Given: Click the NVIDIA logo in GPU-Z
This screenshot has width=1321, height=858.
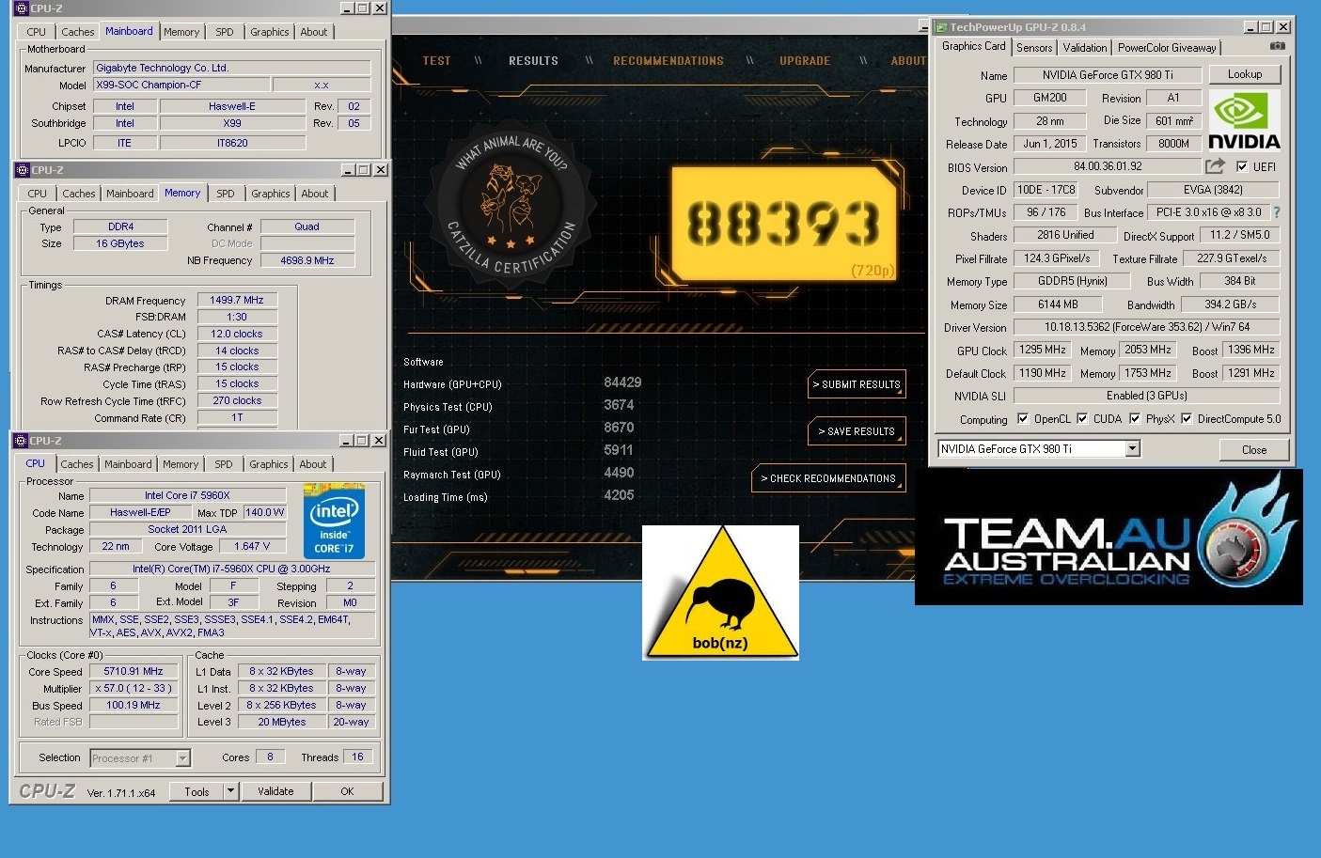Looking at the screenshot, I should pyautogui.click(x=1244, y=120).
